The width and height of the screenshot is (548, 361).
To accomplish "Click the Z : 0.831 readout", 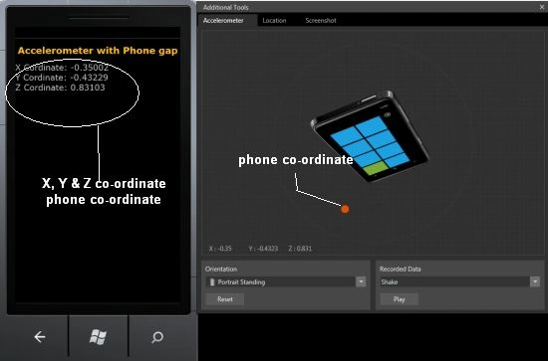I will [300, 249].
